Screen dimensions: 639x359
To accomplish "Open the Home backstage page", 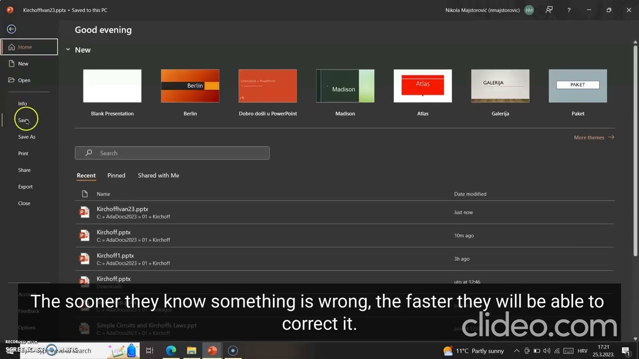I will point(29,47).
